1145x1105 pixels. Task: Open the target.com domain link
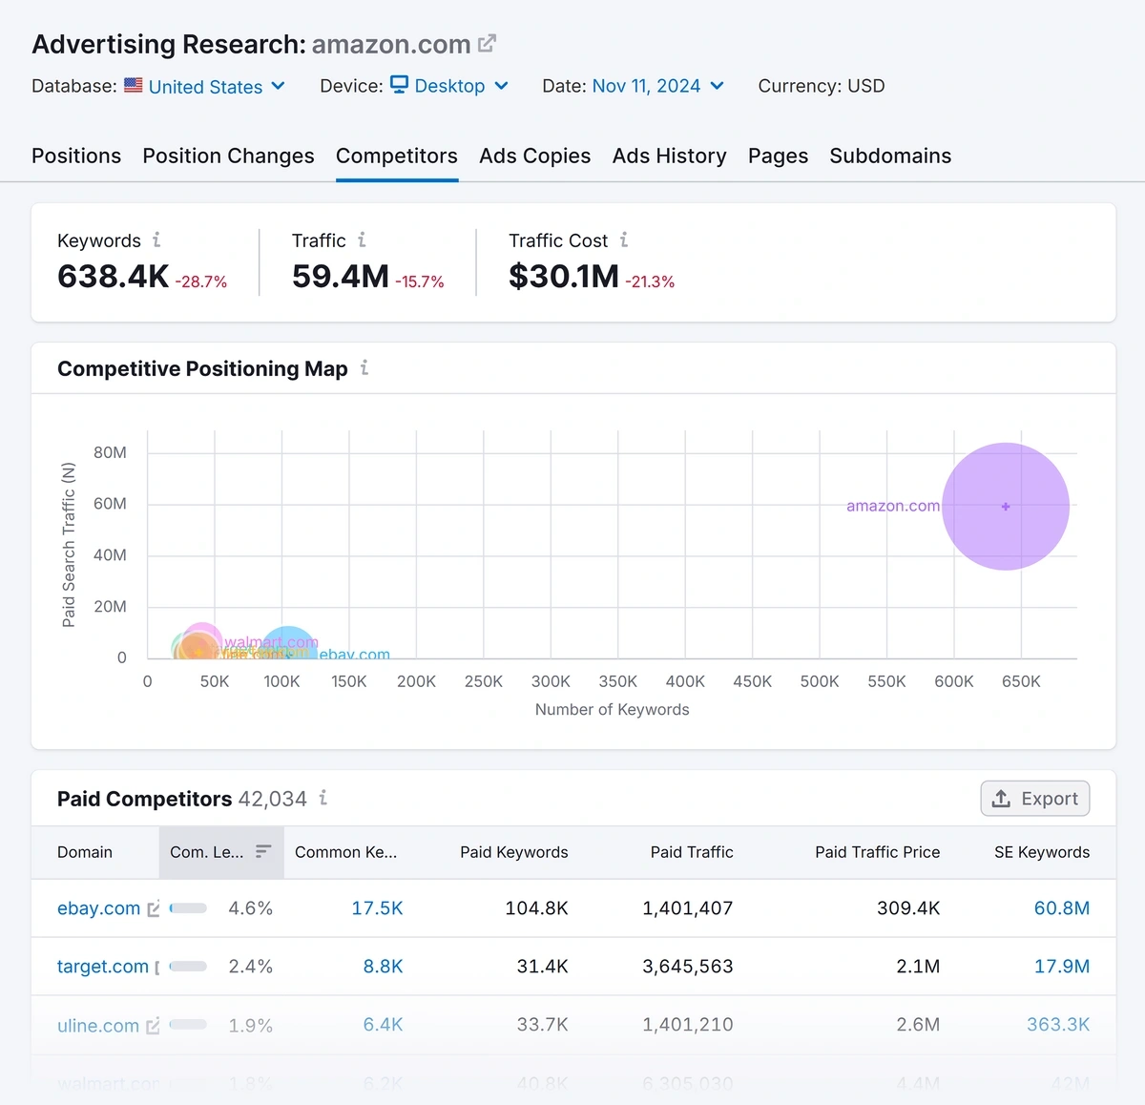[x=103, y=967]
